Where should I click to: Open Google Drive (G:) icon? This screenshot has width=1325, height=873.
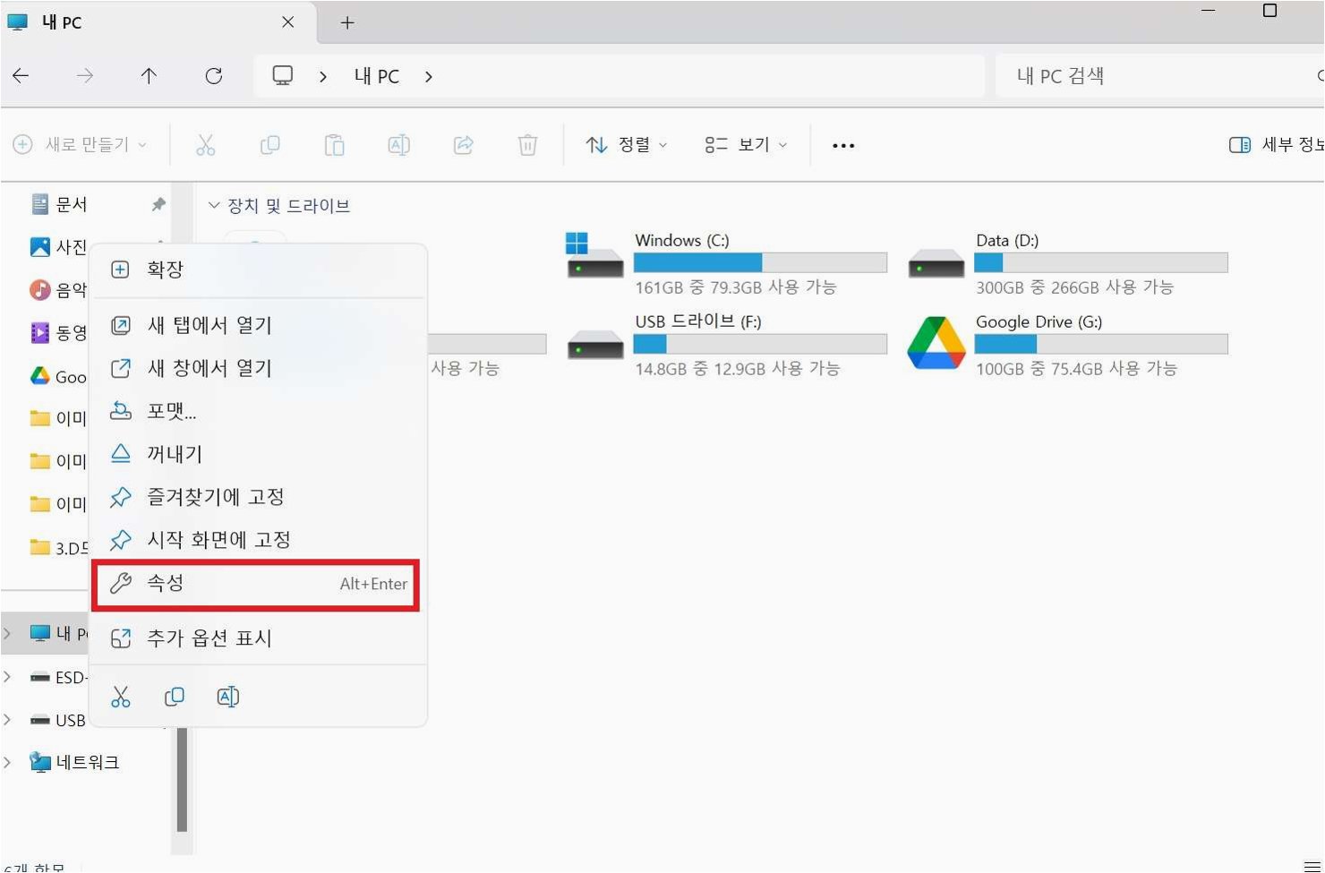(x=936, y=343)
